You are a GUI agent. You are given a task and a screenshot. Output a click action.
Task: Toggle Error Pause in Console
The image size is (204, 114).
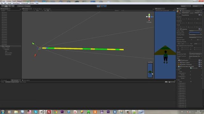[x=23, y=82]
